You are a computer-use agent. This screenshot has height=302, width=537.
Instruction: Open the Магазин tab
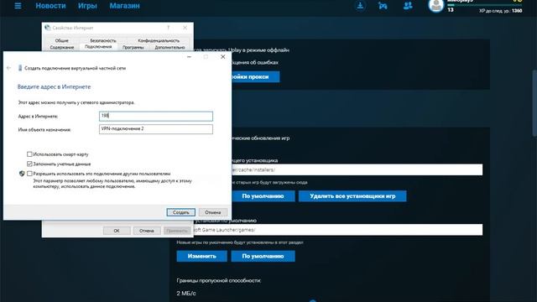click(x=125, y=6)
